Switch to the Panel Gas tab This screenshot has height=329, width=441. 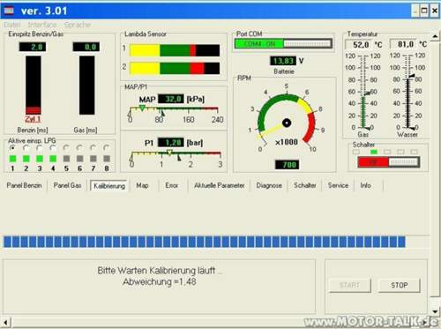point(67,185)
